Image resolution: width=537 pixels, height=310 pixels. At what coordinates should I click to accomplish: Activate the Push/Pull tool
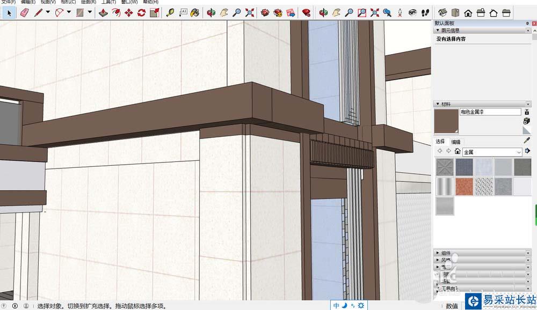tap(103, 13)
